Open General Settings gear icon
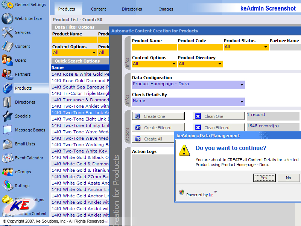The height and width of the screenshot is (226, 301). [x=7, y=5]
